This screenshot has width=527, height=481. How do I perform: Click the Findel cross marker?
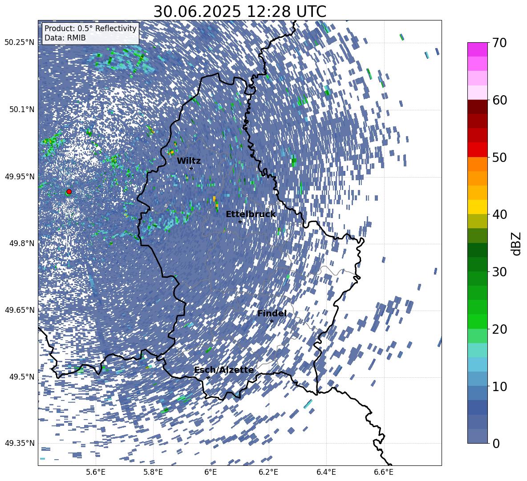tap(272, 321)
